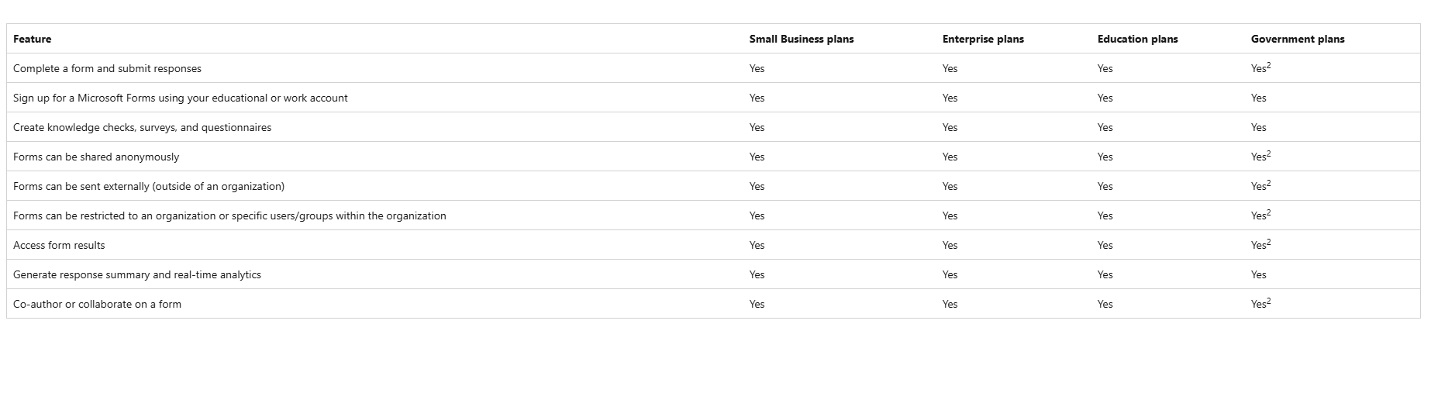Image resolution: width=1431 pixels, height=393 pixels.
Task: Open footnote 2 in the Co-author row
Action: tap(1269, 302)
